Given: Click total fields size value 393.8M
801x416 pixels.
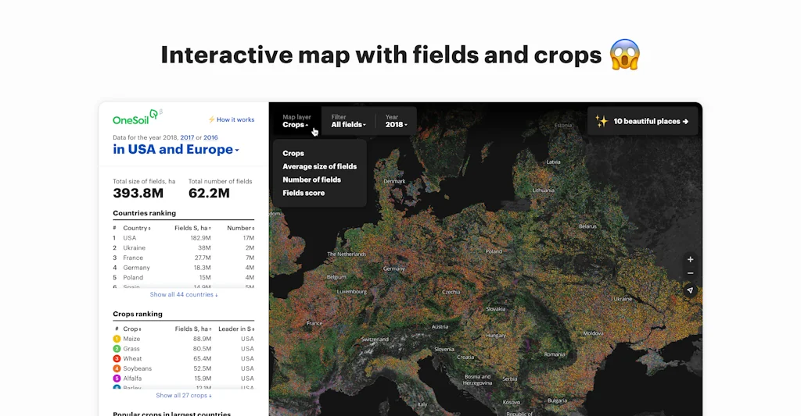Looking at the screenshot, I should tap(138, 194).
